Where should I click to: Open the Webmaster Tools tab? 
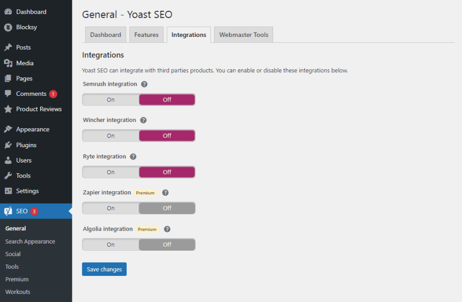[x=244, y=35]
